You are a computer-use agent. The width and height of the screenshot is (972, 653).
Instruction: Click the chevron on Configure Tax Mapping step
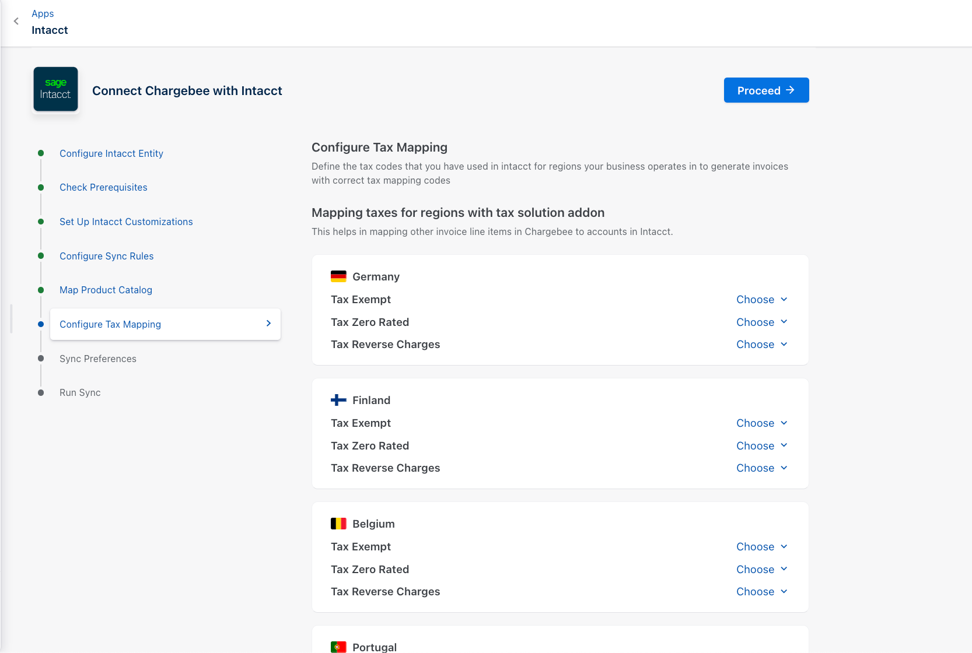pos(268,324)
